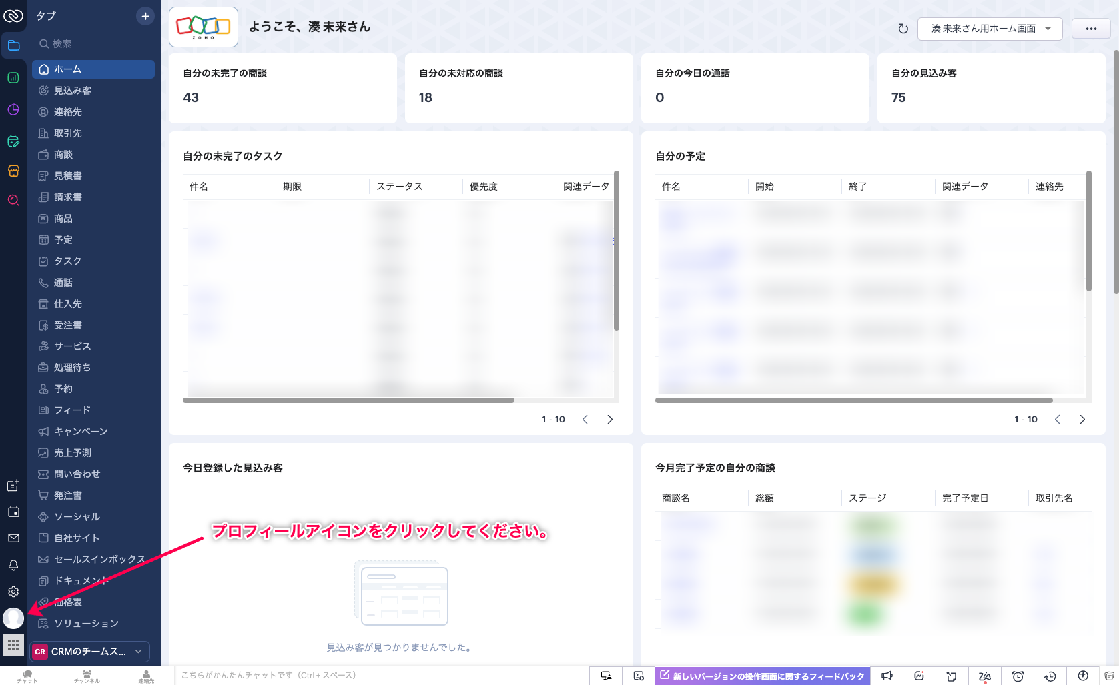Screen dimensions: 1119x685
Task: Open the alarm clock reminders icon
Action: pyautogui.click(x=1018, y=676)
